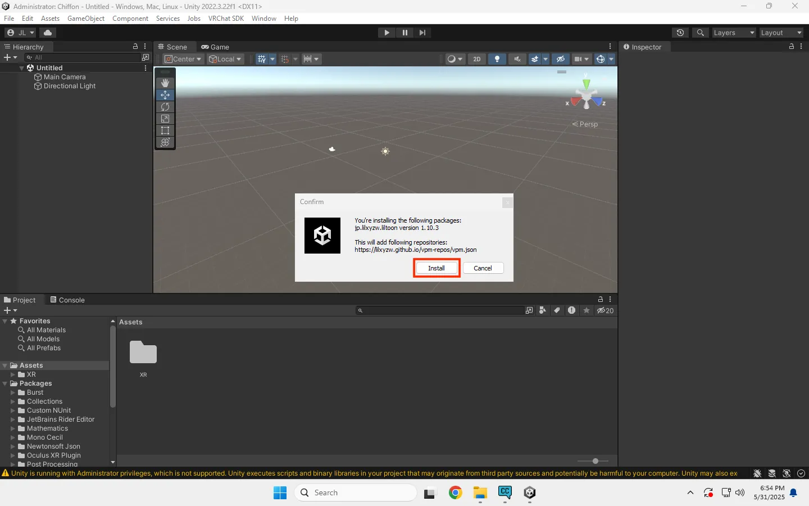Click the Step frame button

(x=422, y=33)
